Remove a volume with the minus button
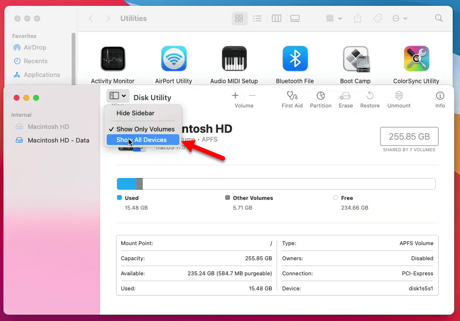Screen dimensions: 460x321 [x=252, y=95]
